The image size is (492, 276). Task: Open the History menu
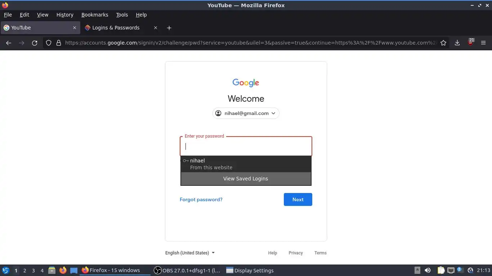coord(65,15)
